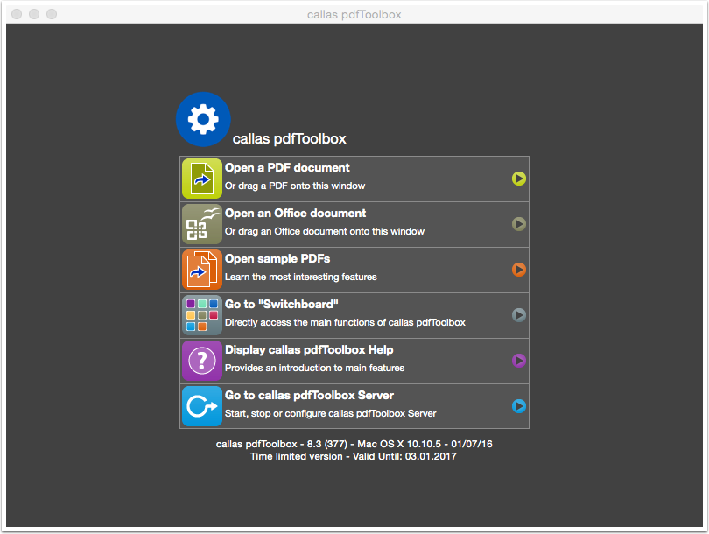Select Display callas pdfToolbox Help title

pos(309,350)
